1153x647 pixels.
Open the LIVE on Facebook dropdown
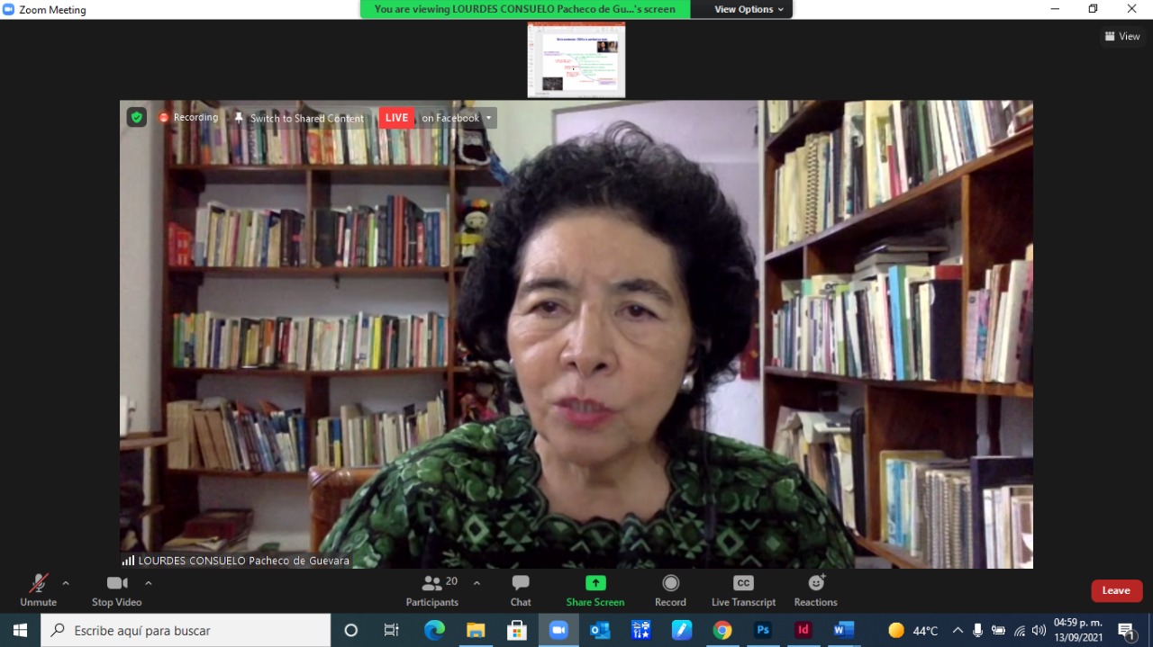(x=489, y=118)
